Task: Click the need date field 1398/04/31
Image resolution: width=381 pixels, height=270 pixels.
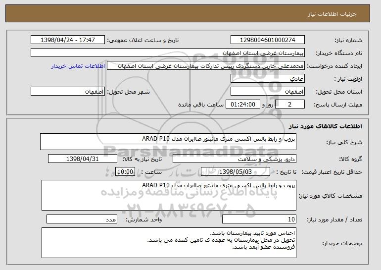Action: (83, 159)
